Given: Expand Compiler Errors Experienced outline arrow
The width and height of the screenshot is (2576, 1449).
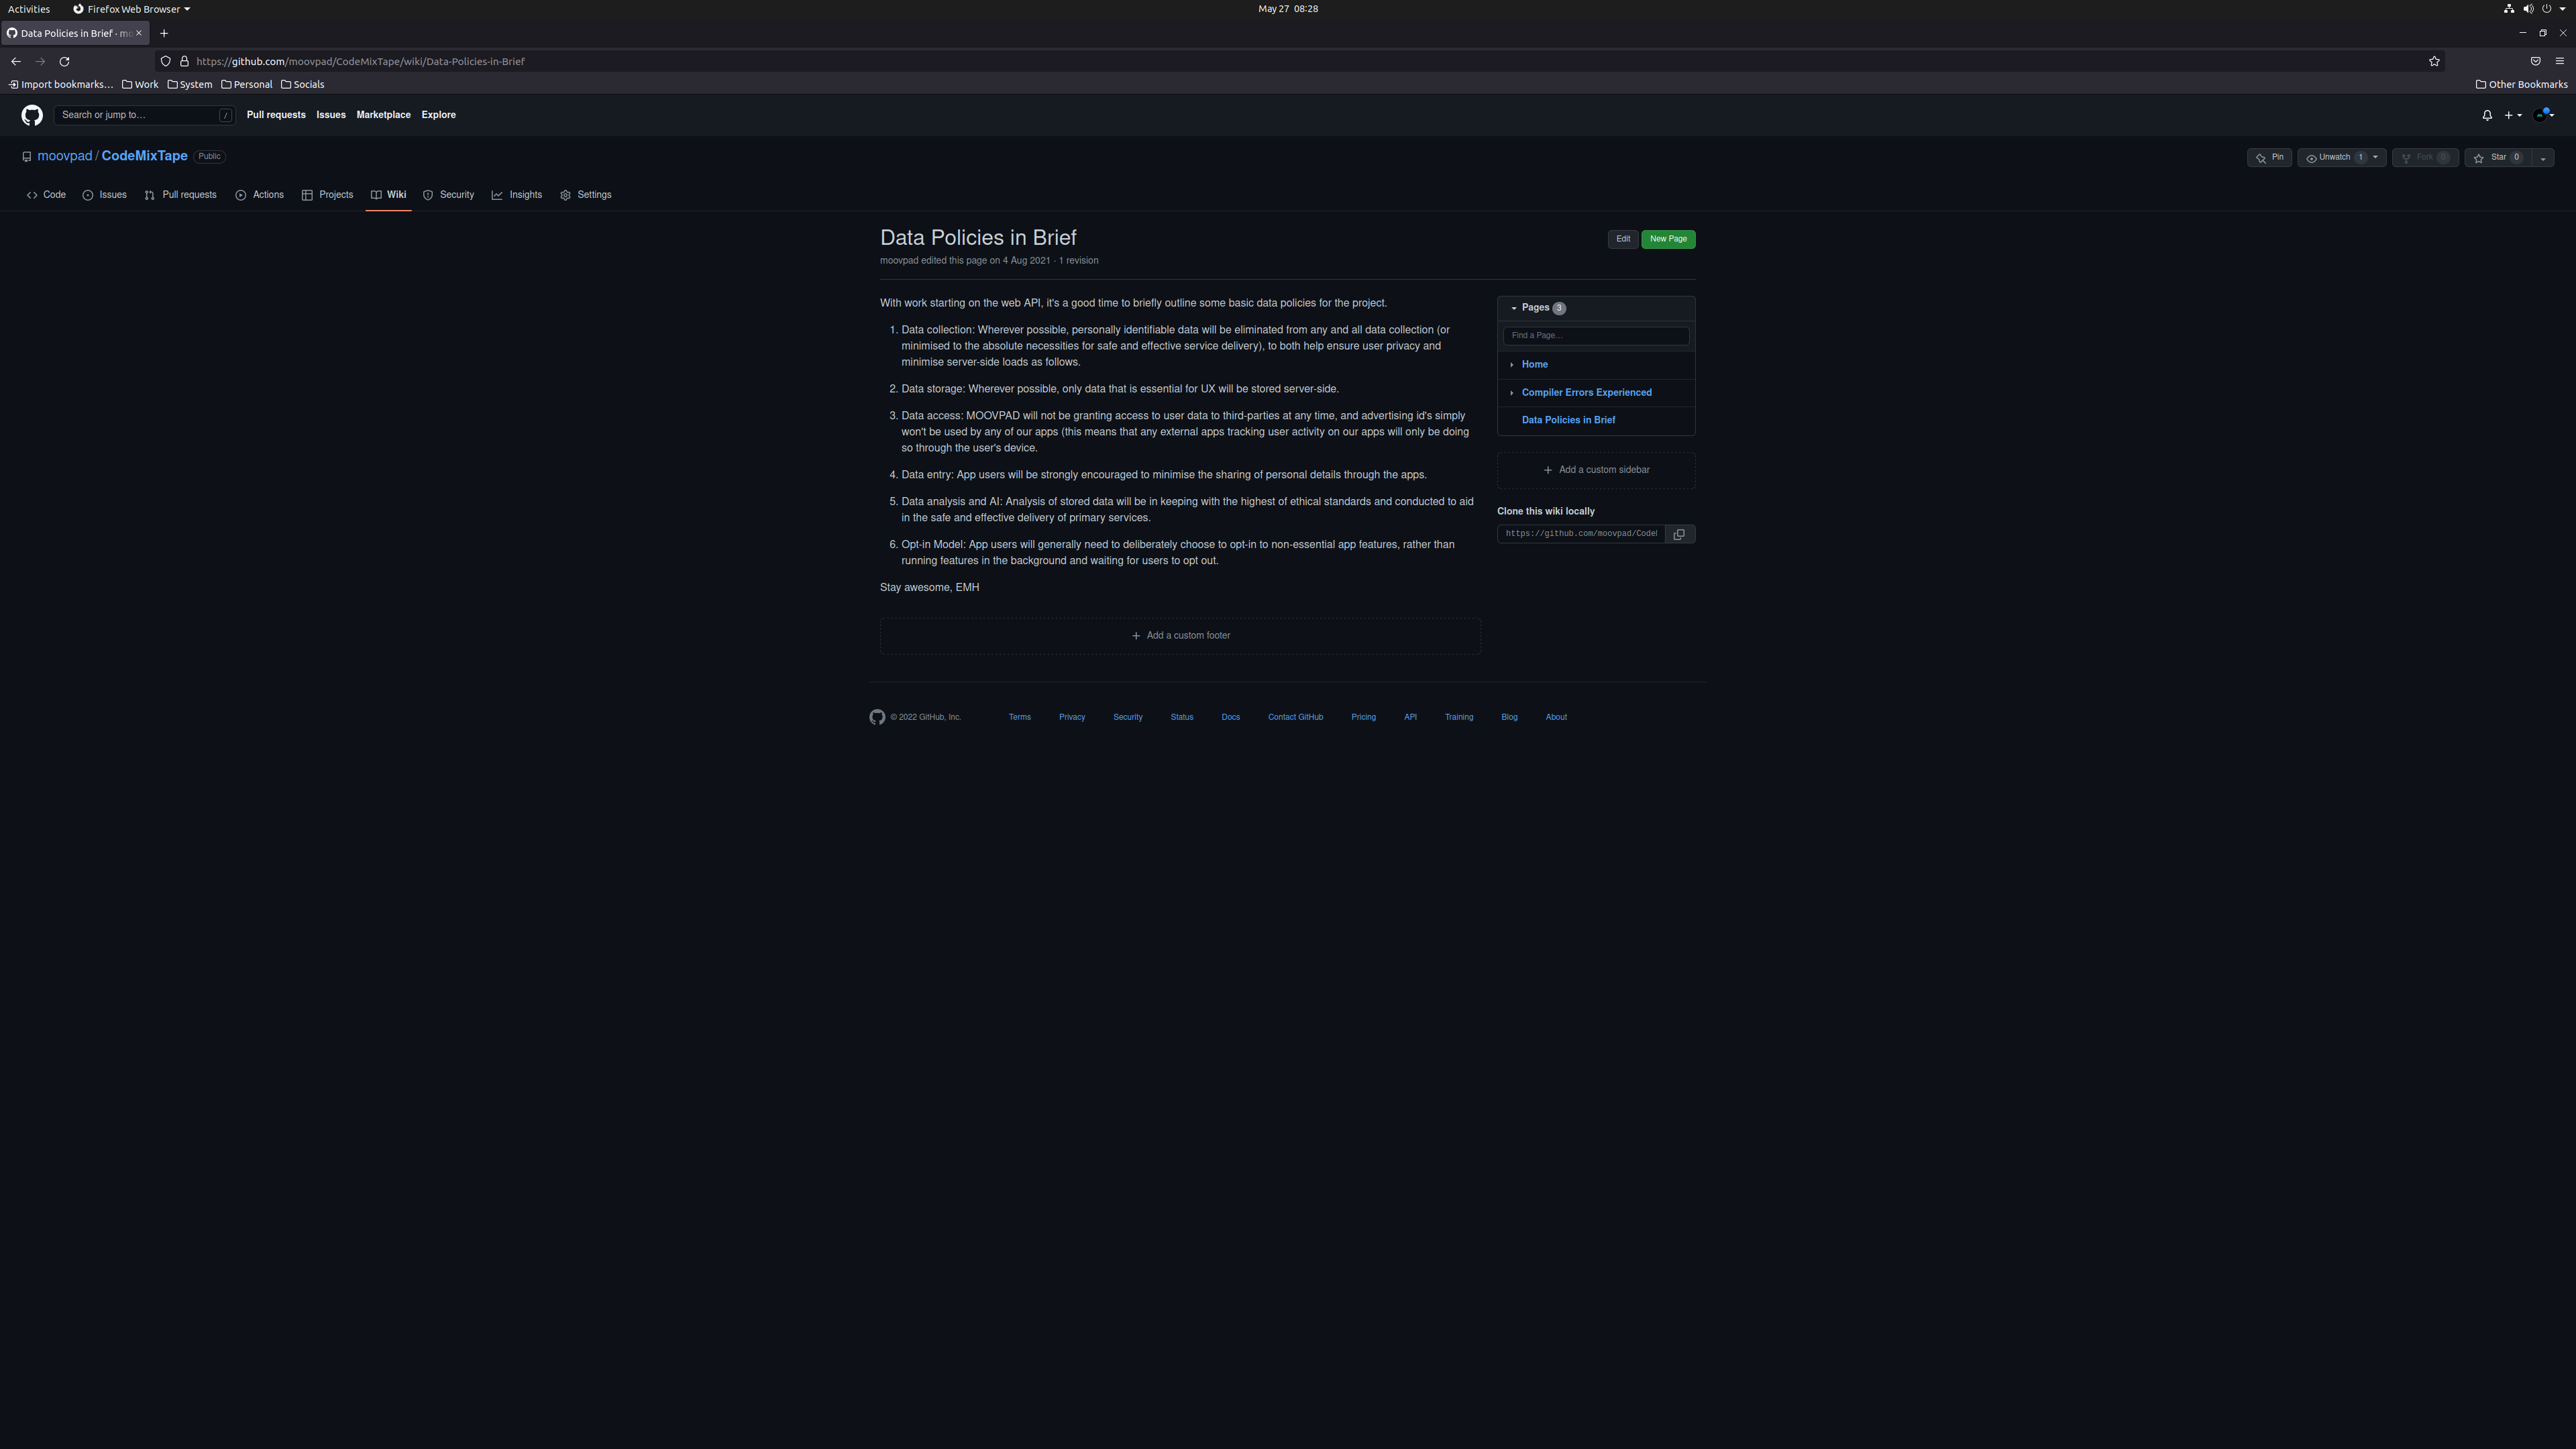Looking at the screenshot, I should 1512,393.
